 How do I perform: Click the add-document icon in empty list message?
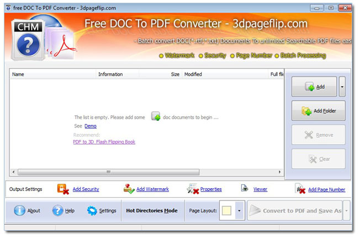pos(156,116)
